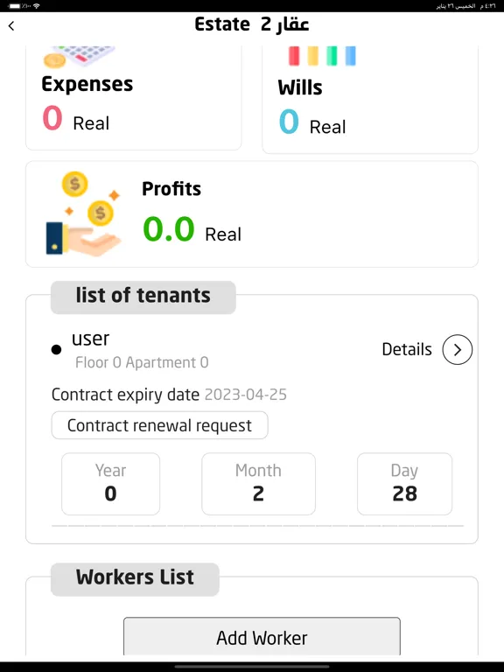Tap the Year remaining box

[x=110, y=484]
